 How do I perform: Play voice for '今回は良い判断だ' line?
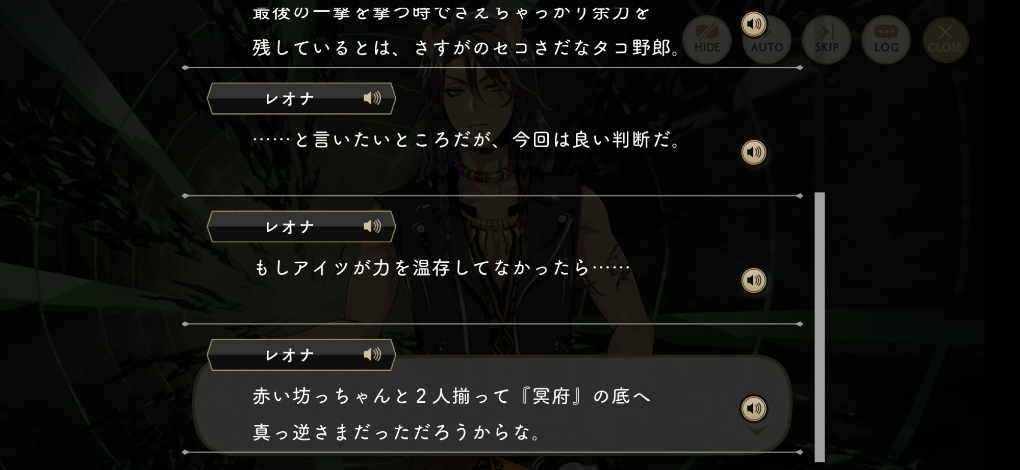pyautogui.click(x=754, y=152)
